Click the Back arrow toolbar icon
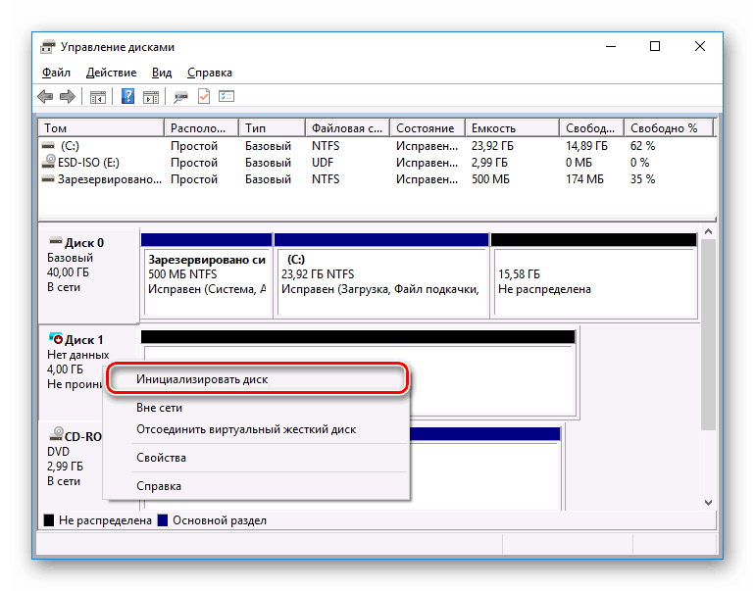755x591 pixels. tap(45, 97)
